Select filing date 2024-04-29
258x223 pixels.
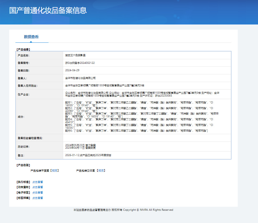pos(72,70)
